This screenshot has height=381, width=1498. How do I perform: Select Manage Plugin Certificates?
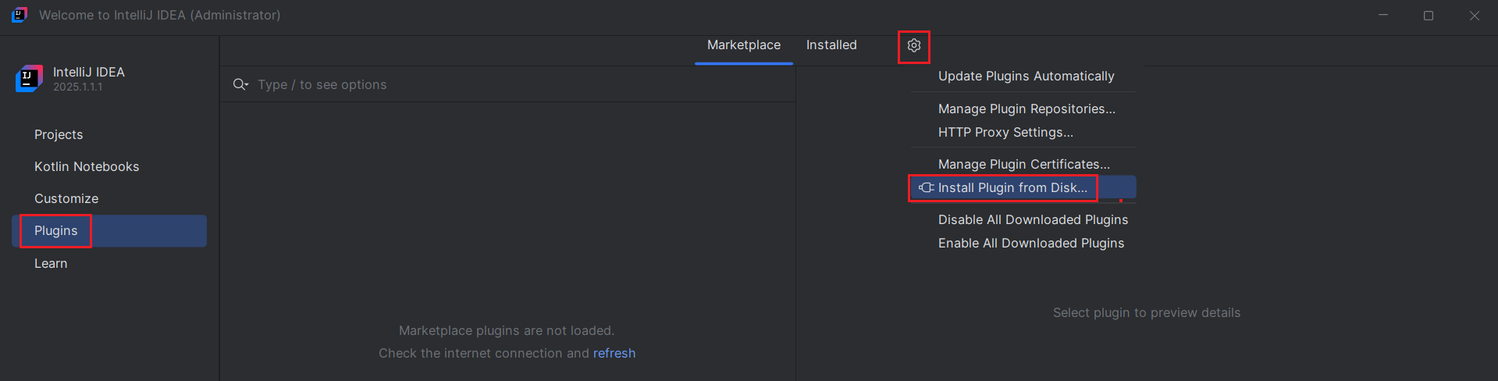(1024, 164)
